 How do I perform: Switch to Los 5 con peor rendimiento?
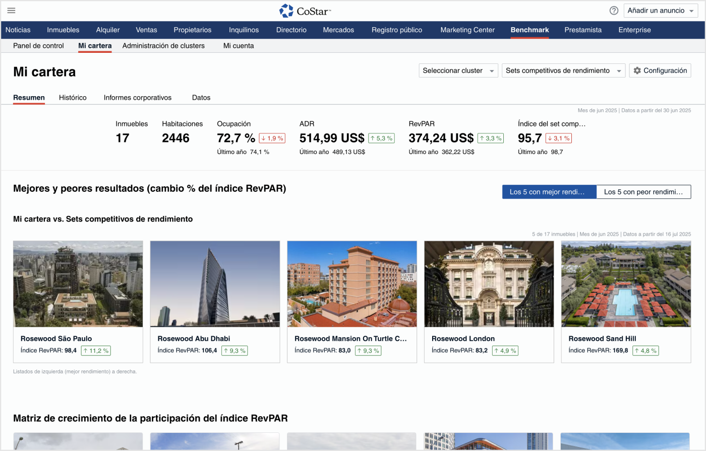click(x=643, y=192)
